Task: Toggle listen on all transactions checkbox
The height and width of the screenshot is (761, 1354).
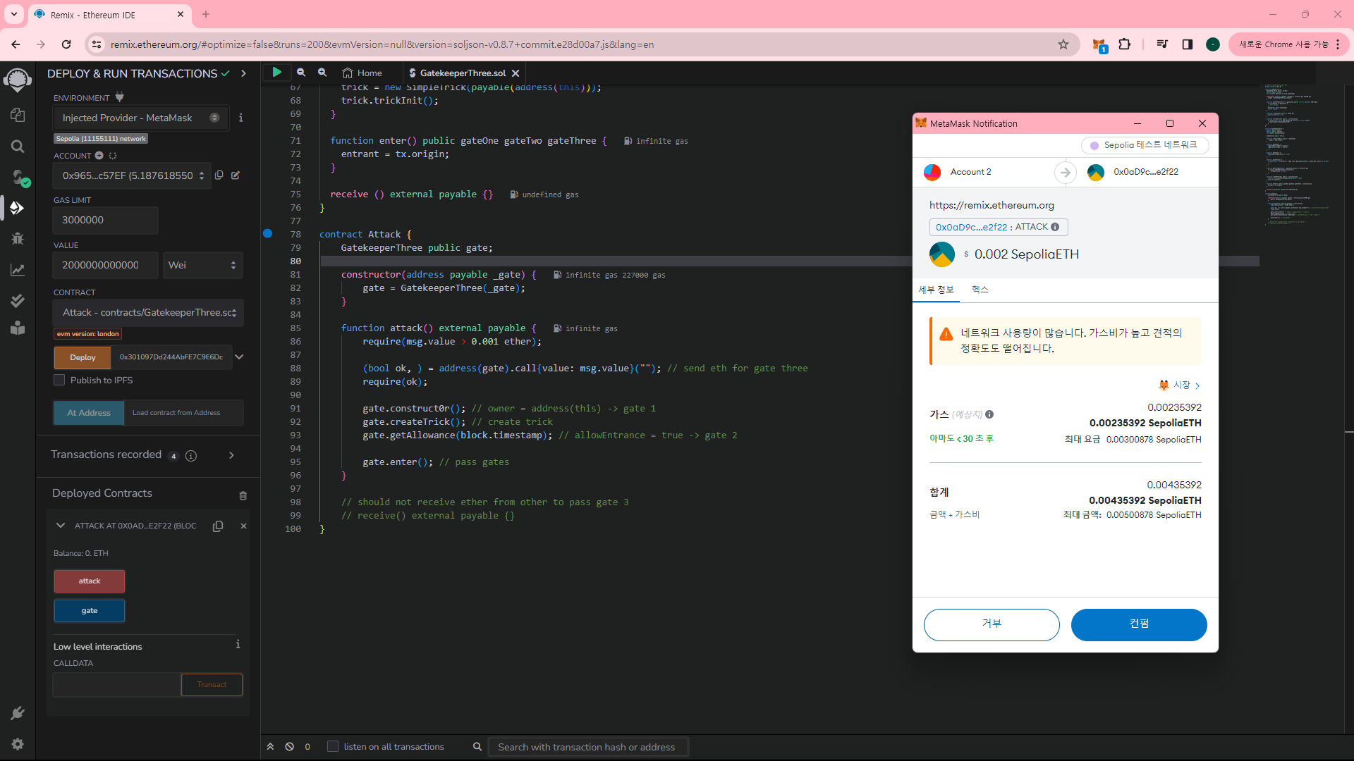Action: 333,747
